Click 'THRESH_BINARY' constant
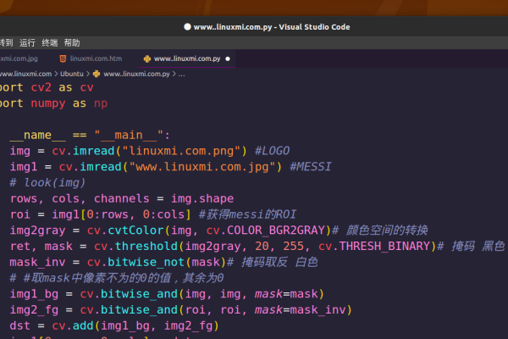The height and width of the screenshot is (339, 508). tap(384, 247)
